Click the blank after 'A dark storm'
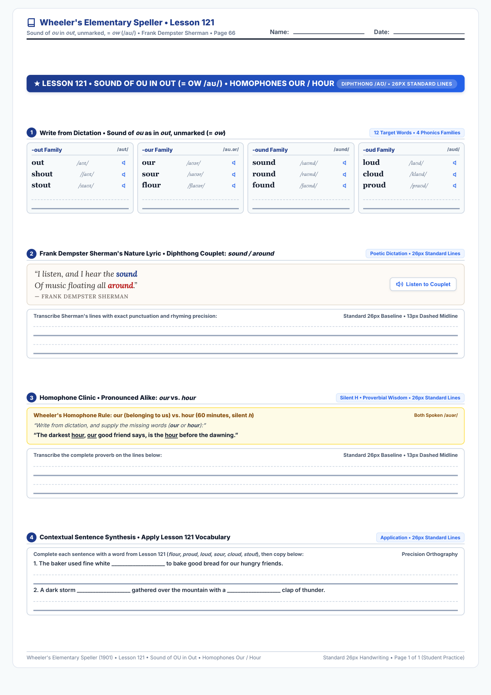491x695 pixels. tap(104, 590)
